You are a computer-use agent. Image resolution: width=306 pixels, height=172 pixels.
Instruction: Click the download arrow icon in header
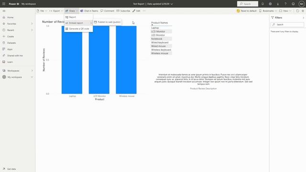coord(278,4)
